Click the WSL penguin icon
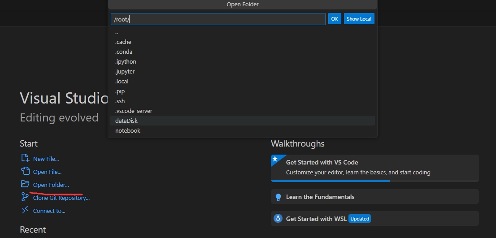Screen dimensions: 496x238 coord(278,219)
